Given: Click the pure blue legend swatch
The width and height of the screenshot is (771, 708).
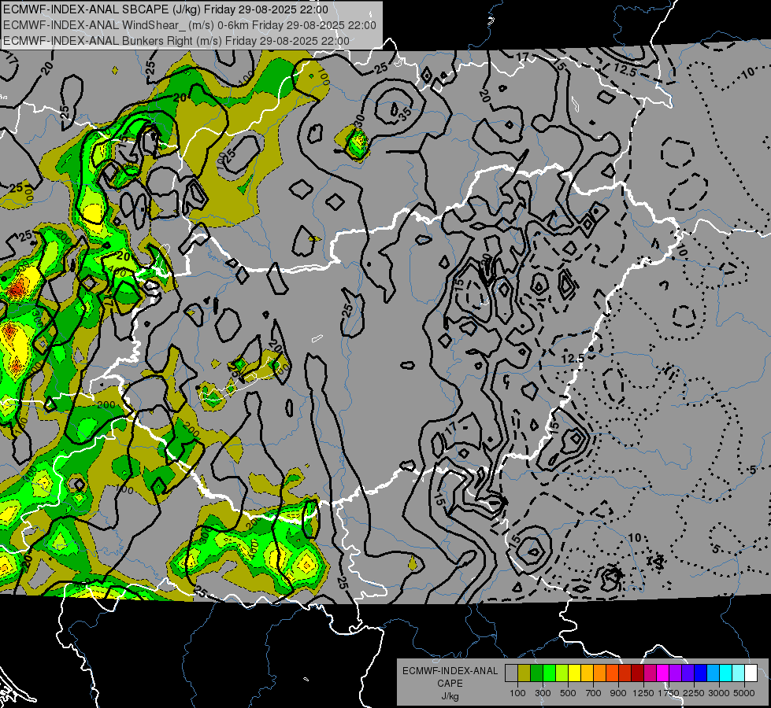Looking at the screenshot, I should tap(701, 673).
